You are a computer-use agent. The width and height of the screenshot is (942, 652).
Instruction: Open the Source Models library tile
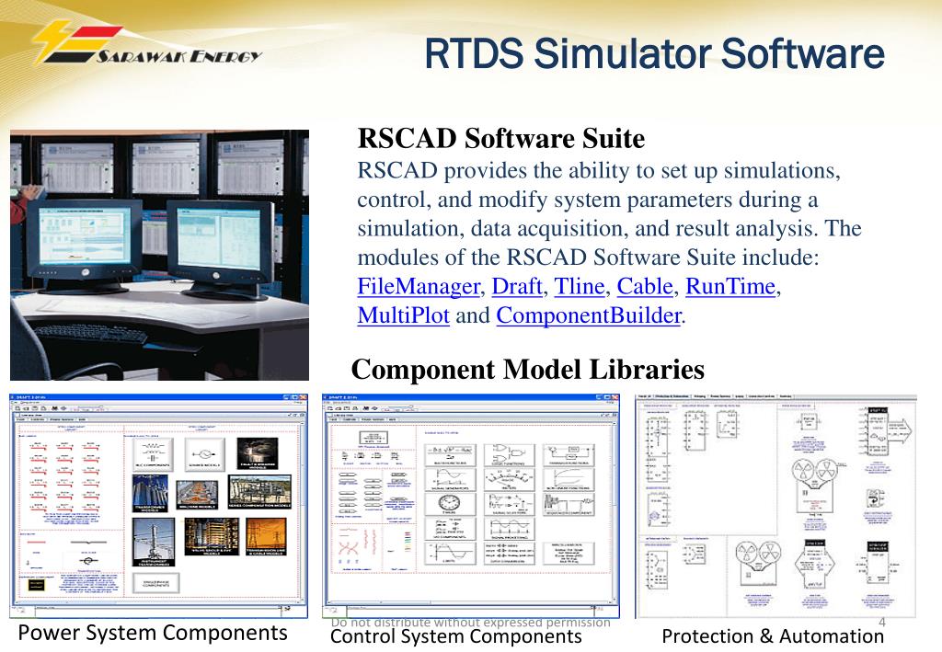[x=204, y=453]
